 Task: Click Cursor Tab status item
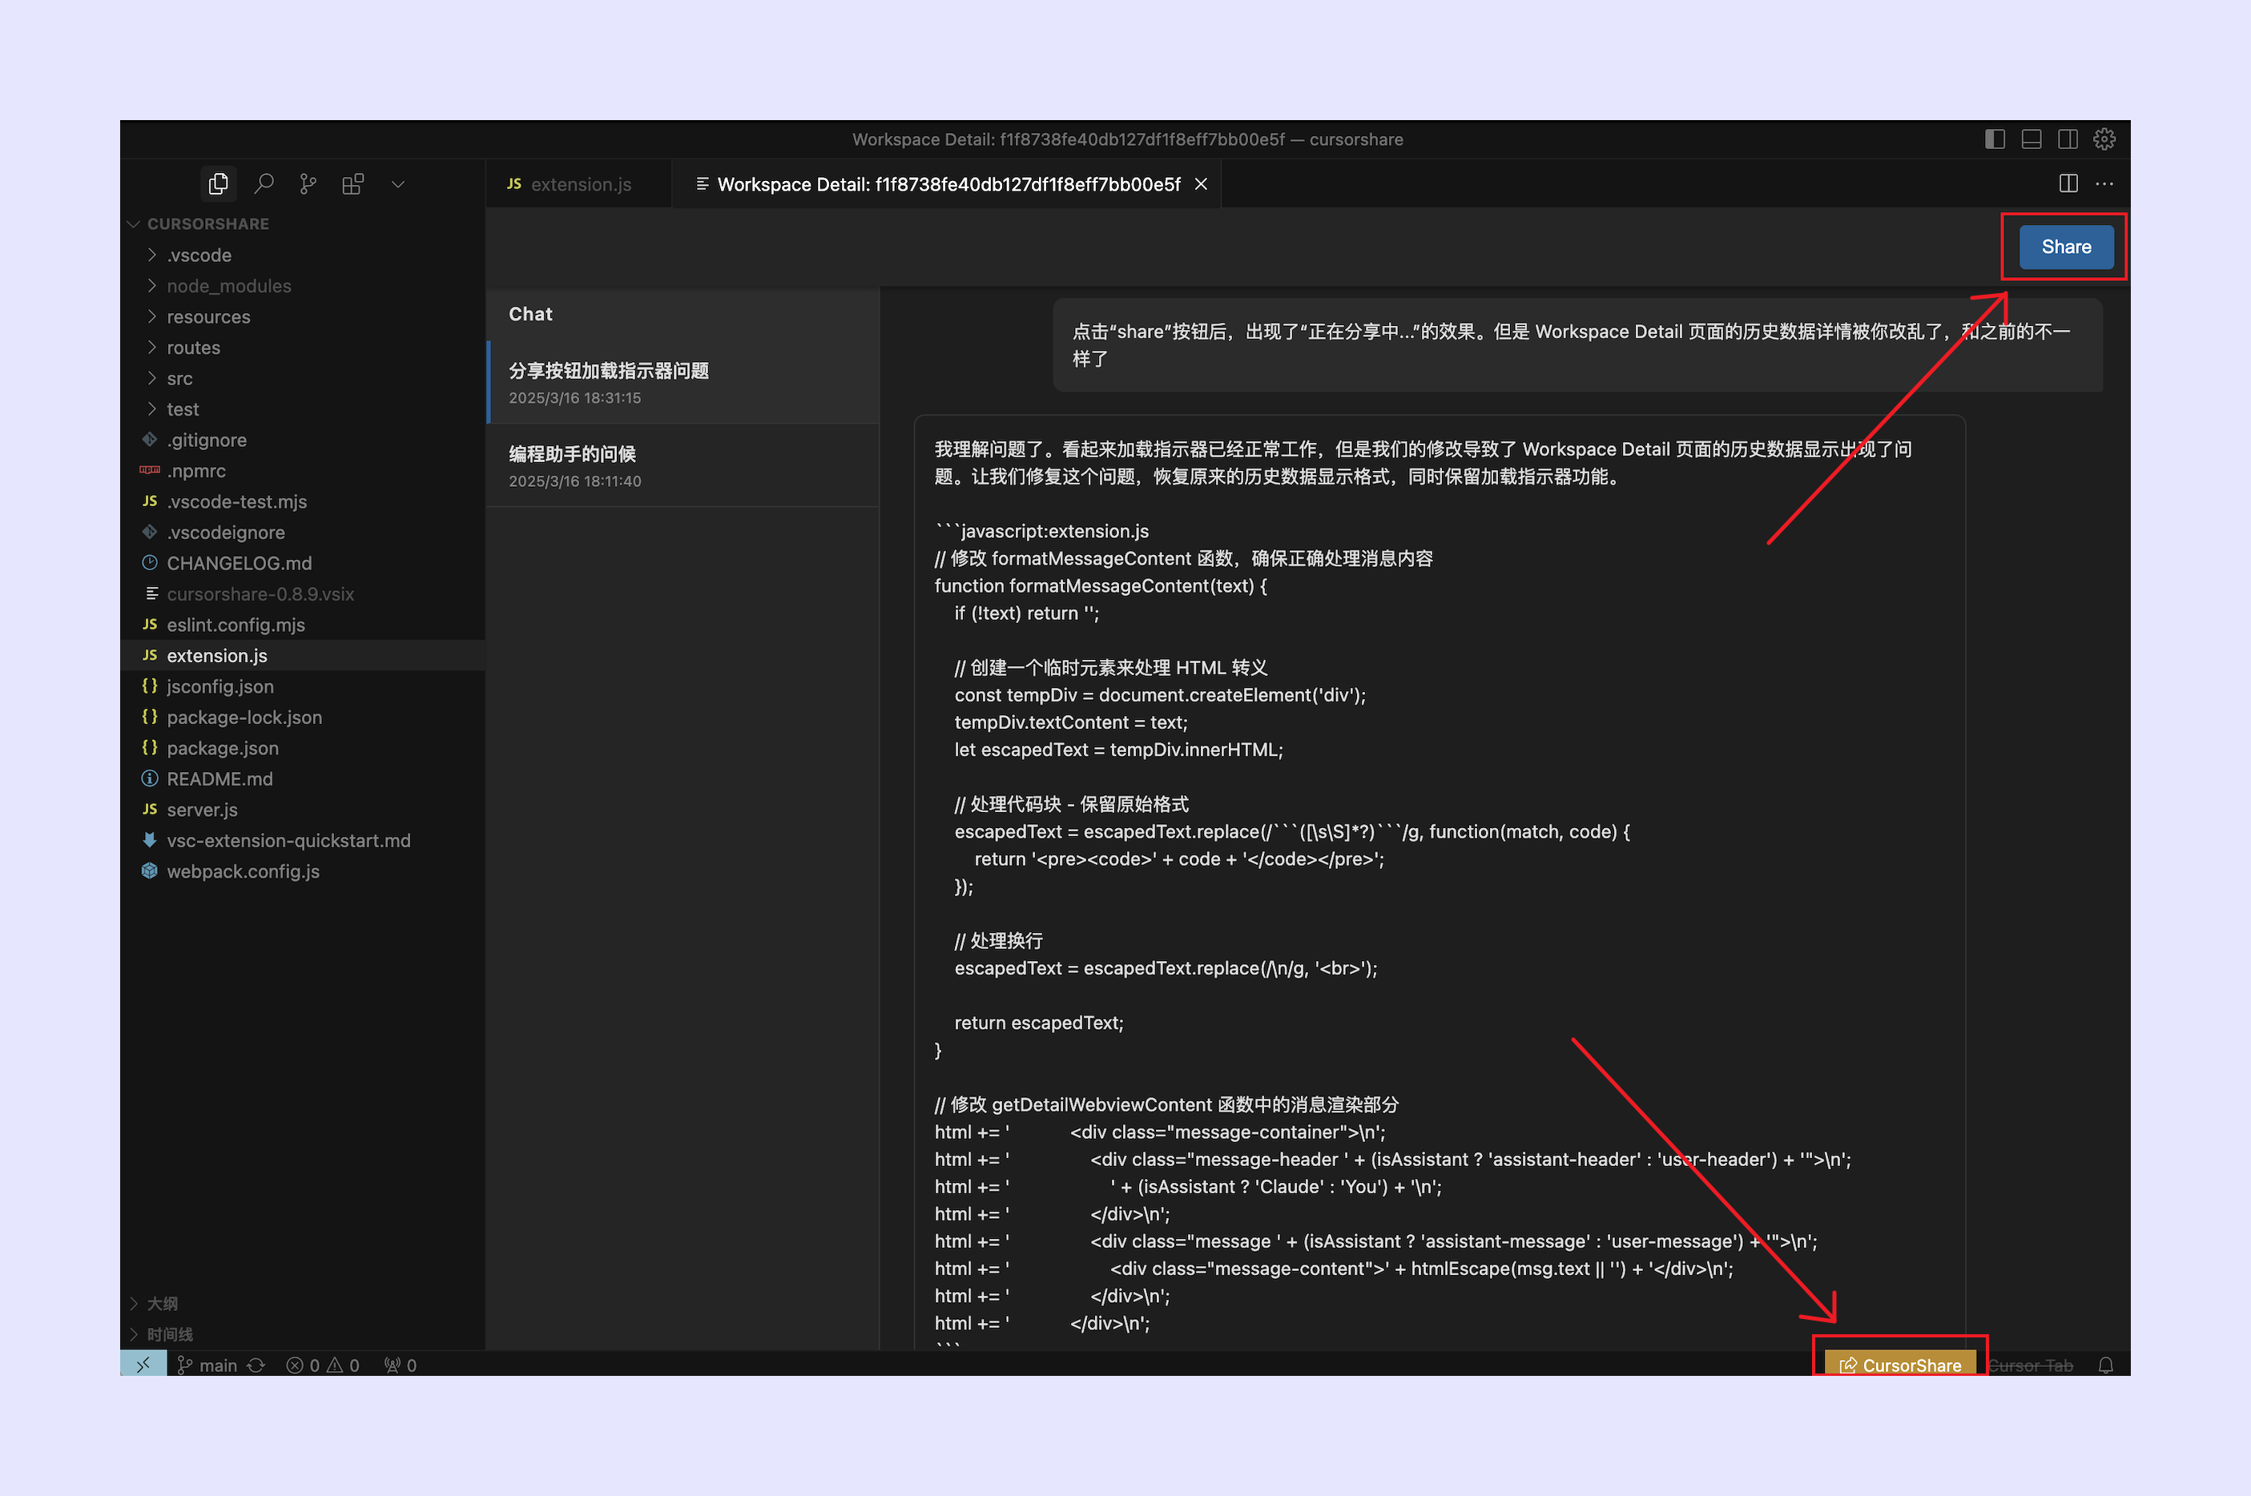tap(2030, 1365)
